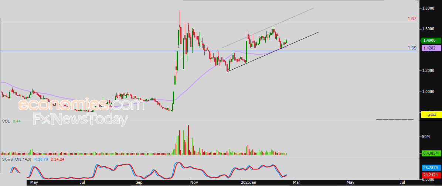Click the green 1.4900 current price tag
The image size is (442, 186).
pyautogui.click(x=431, y=41)
